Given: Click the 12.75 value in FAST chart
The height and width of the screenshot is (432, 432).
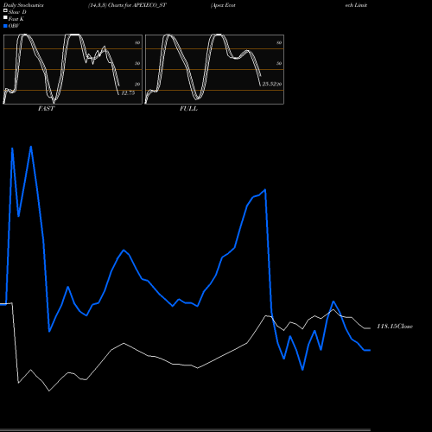Looking at the screenshot, I should tap(128, 93).
